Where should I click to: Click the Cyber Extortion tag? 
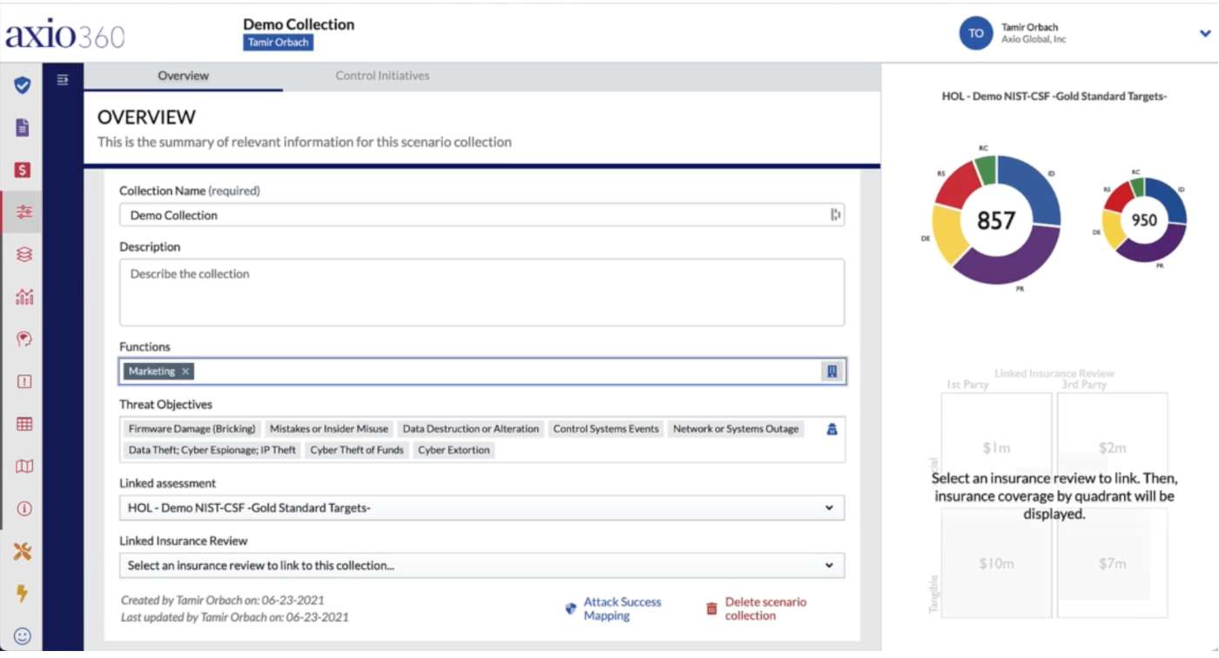tap(454, 450)
